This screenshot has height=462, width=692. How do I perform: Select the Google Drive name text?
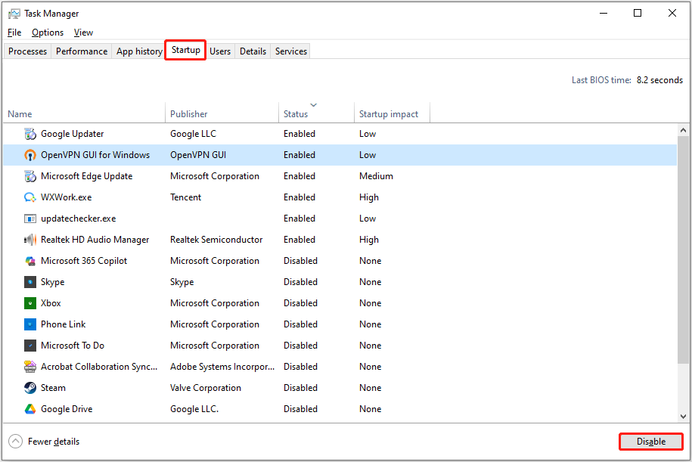[67, 409]
